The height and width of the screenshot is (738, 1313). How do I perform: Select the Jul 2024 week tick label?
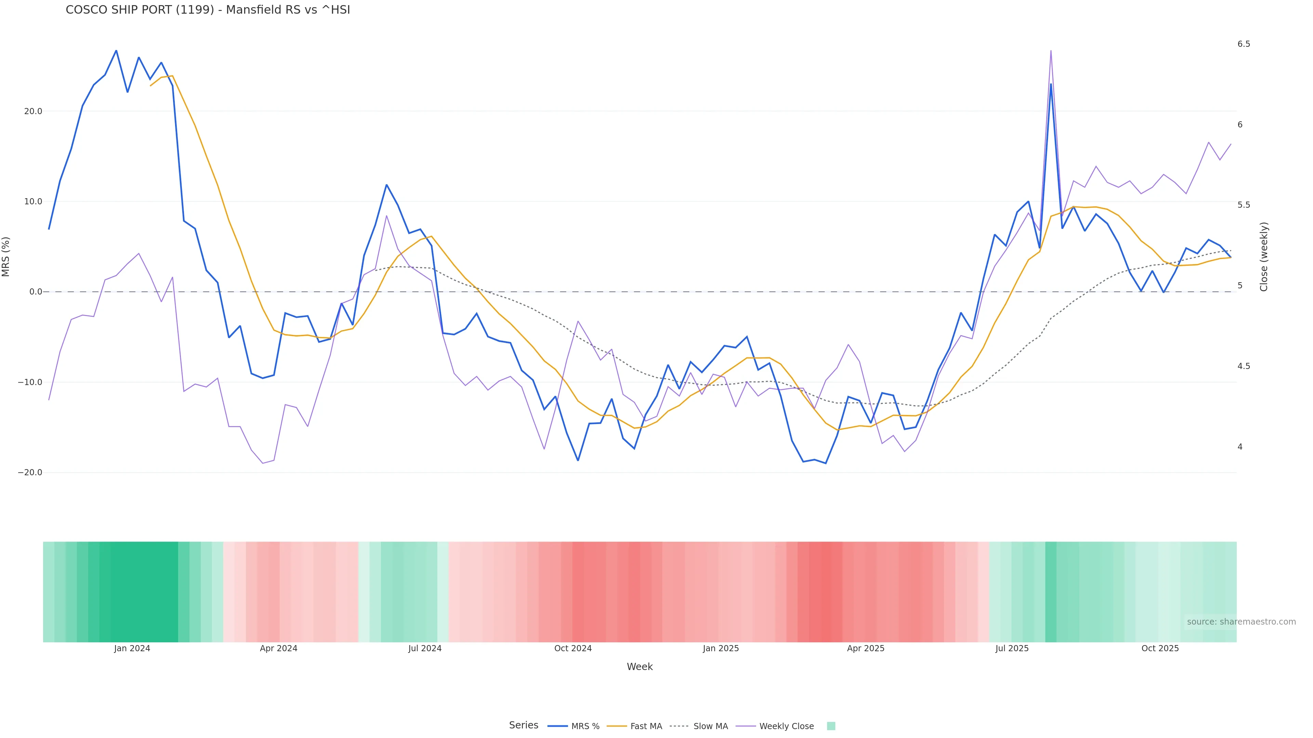click(425, 648)
